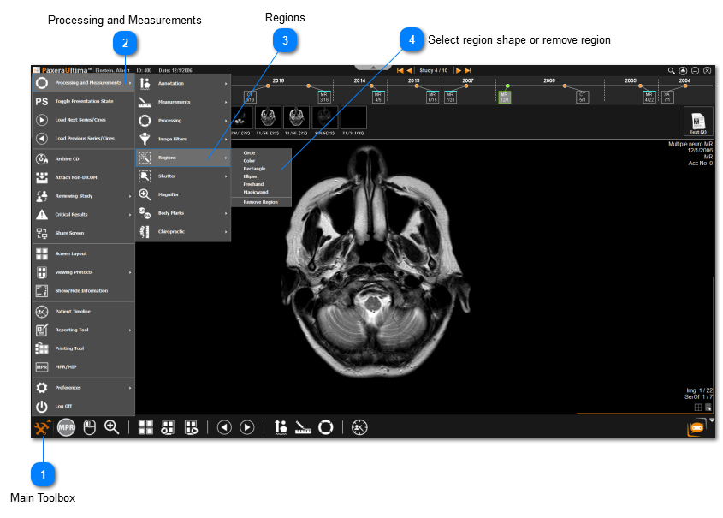
Task: Select the zoom magnifier in bottom toolbar
Action: click(x=112, y=427)
